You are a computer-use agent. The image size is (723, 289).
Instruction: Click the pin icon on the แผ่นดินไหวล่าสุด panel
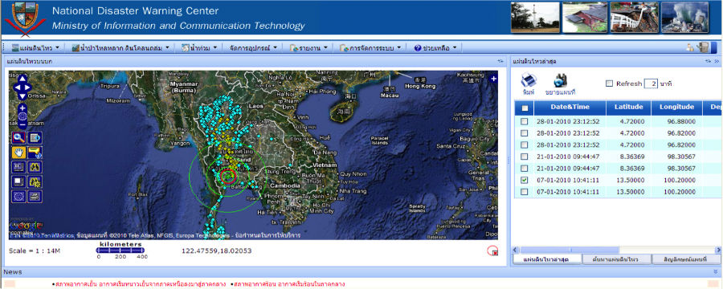point(708,61)
